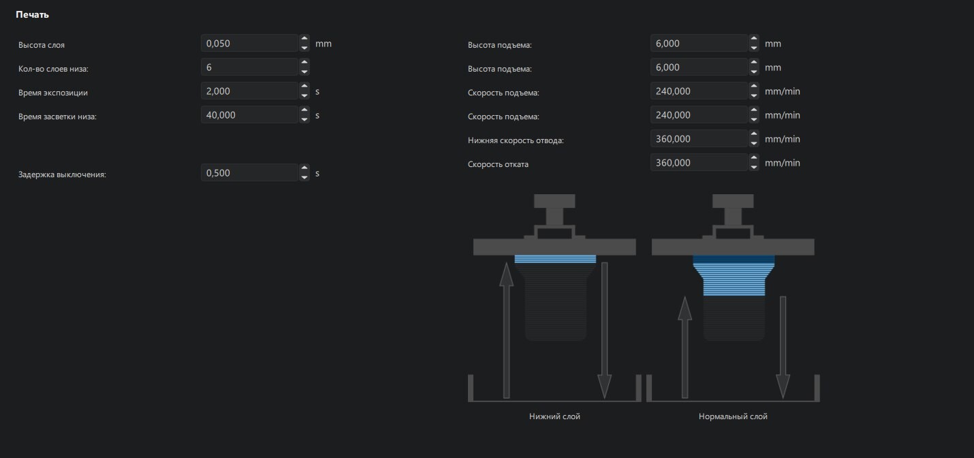Screen dimensions: 974x458
Task: Increase Время засветки низа via up arrow
Action: [x=304, y=111]
